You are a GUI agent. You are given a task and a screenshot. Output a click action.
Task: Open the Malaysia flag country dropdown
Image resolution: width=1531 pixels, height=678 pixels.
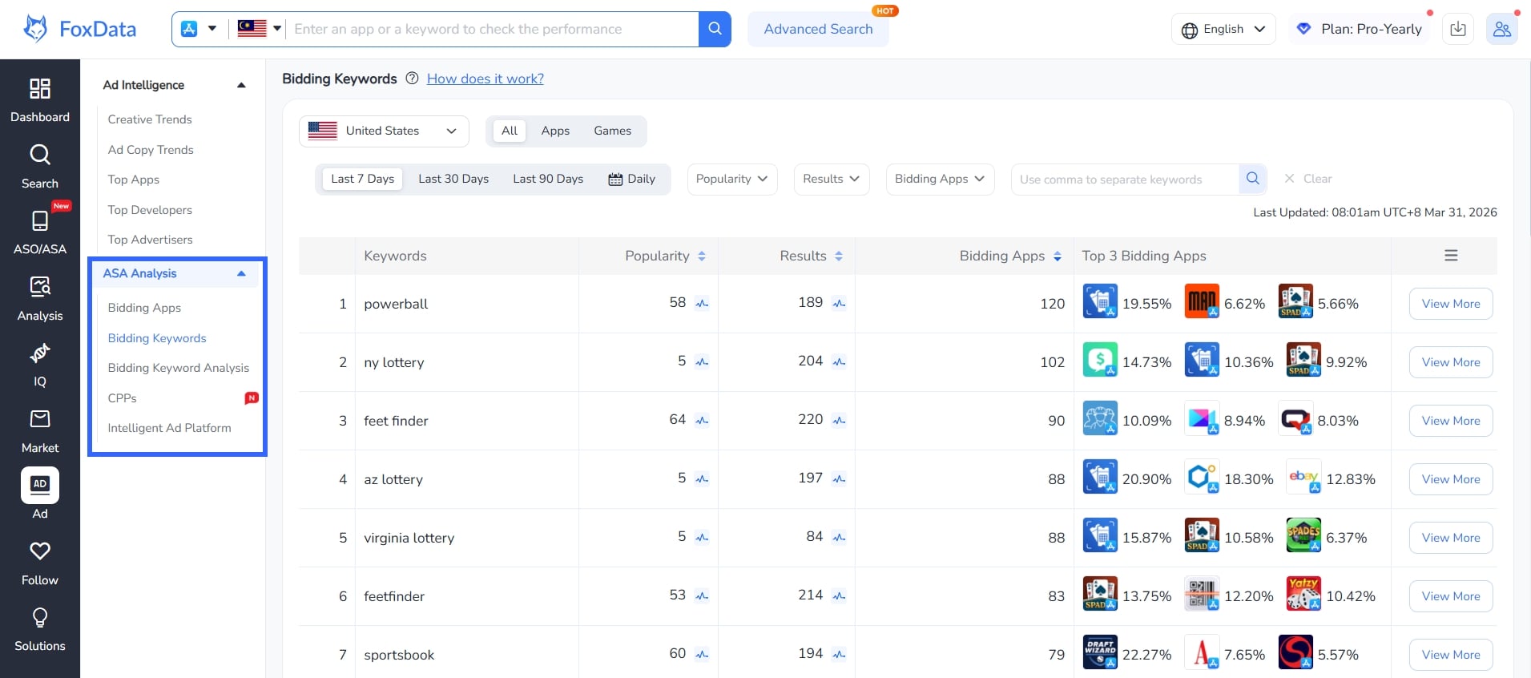click(260, 29)
